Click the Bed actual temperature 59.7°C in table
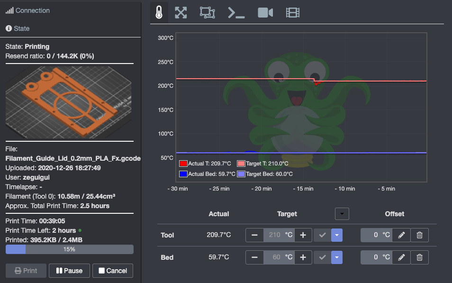452x283 pixels. click(x=219, y=257)
